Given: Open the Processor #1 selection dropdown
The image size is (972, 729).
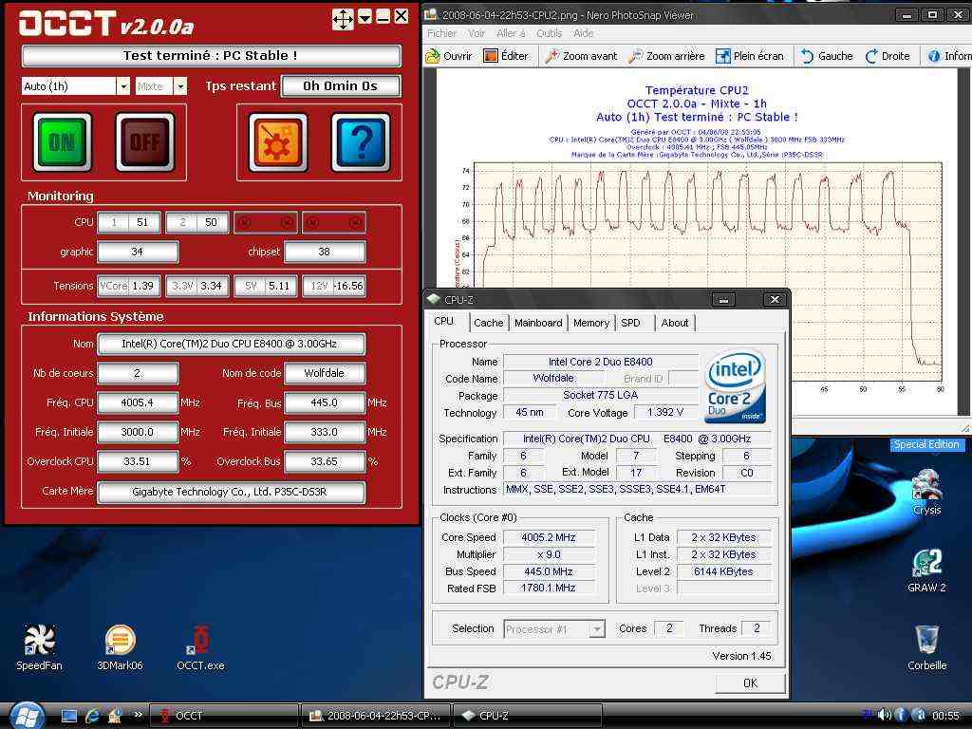Looking at the screenshot, I should coord(596,629).
